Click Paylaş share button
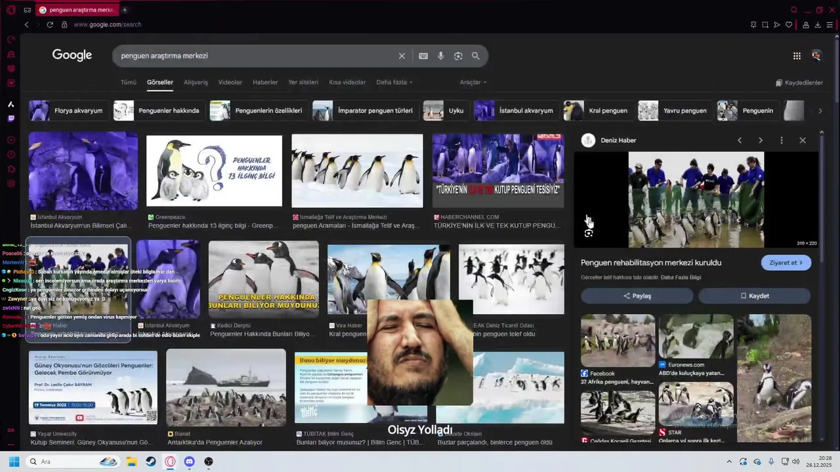Image resolution: width=840 pixels, height=472 pixels. point(637,296)
